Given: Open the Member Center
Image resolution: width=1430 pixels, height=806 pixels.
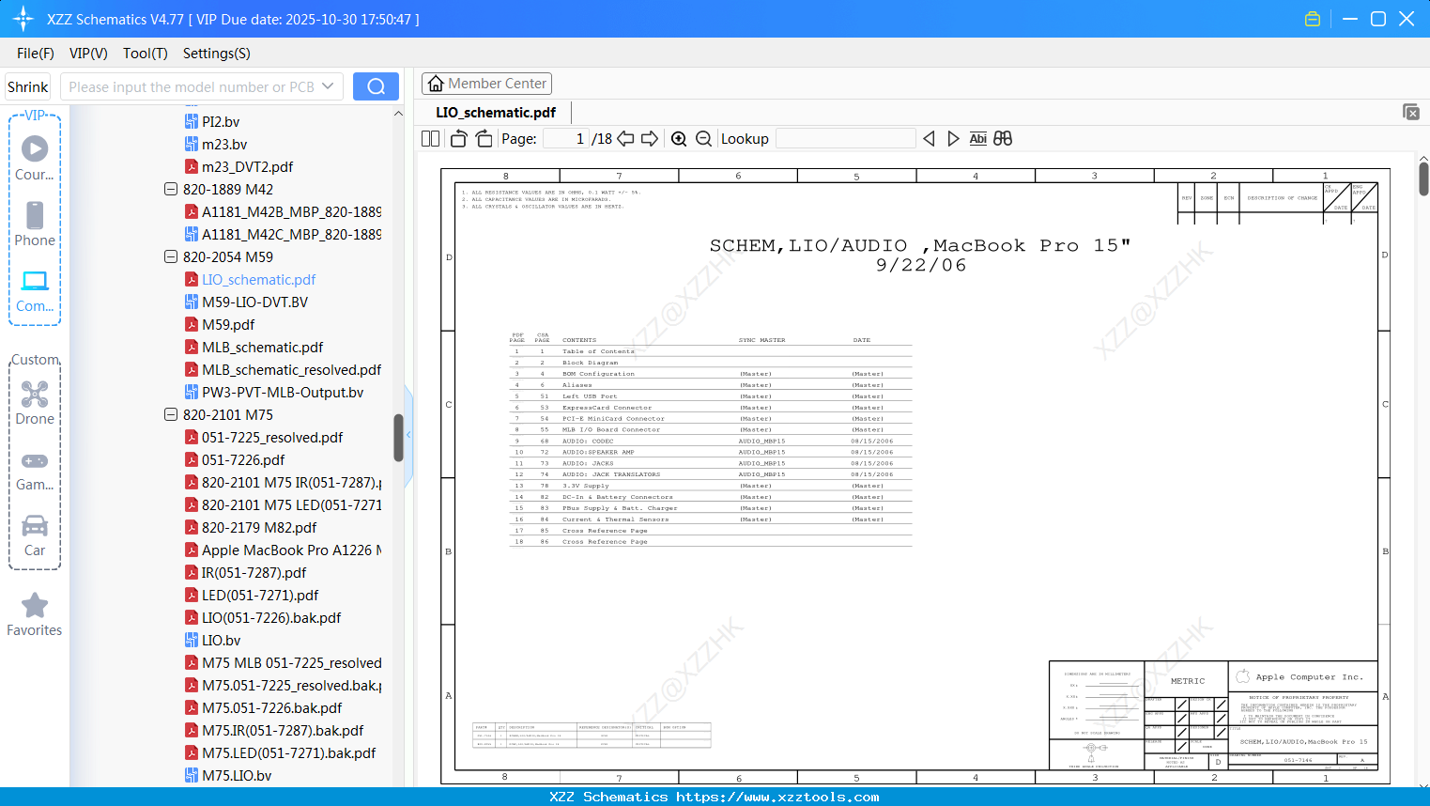Looking at the screenshot, I should tap(486, 84).
